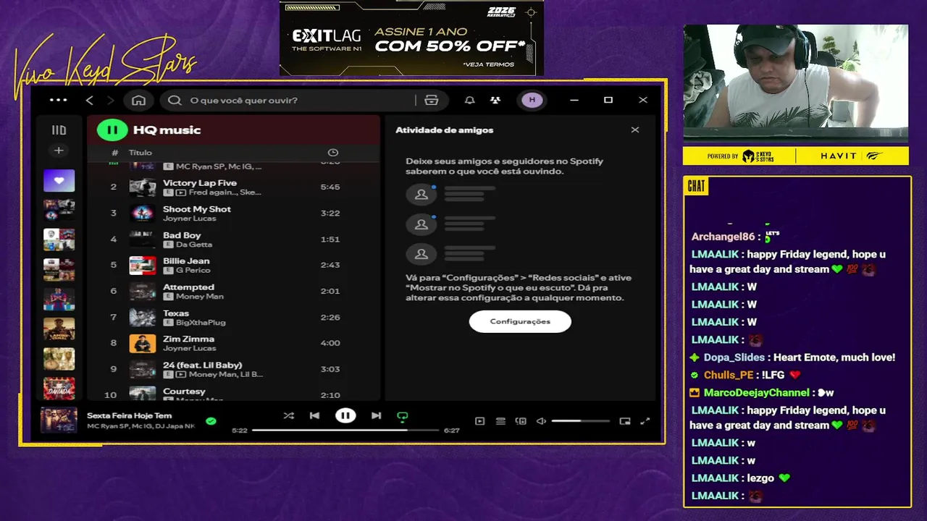Enter full screen mode icon

[645, 421]
